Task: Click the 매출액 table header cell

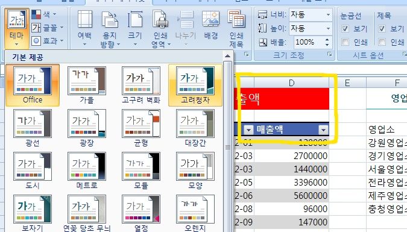Action: tap(291, 129)
